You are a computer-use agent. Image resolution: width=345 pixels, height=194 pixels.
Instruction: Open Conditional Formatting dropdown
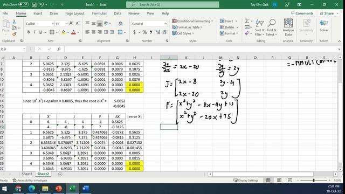(192, 21)
